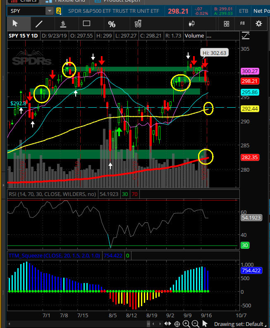Select the pointer cursor tool in toolbar
The width and height of the screenshot is (270, 328).
[15, 24]
